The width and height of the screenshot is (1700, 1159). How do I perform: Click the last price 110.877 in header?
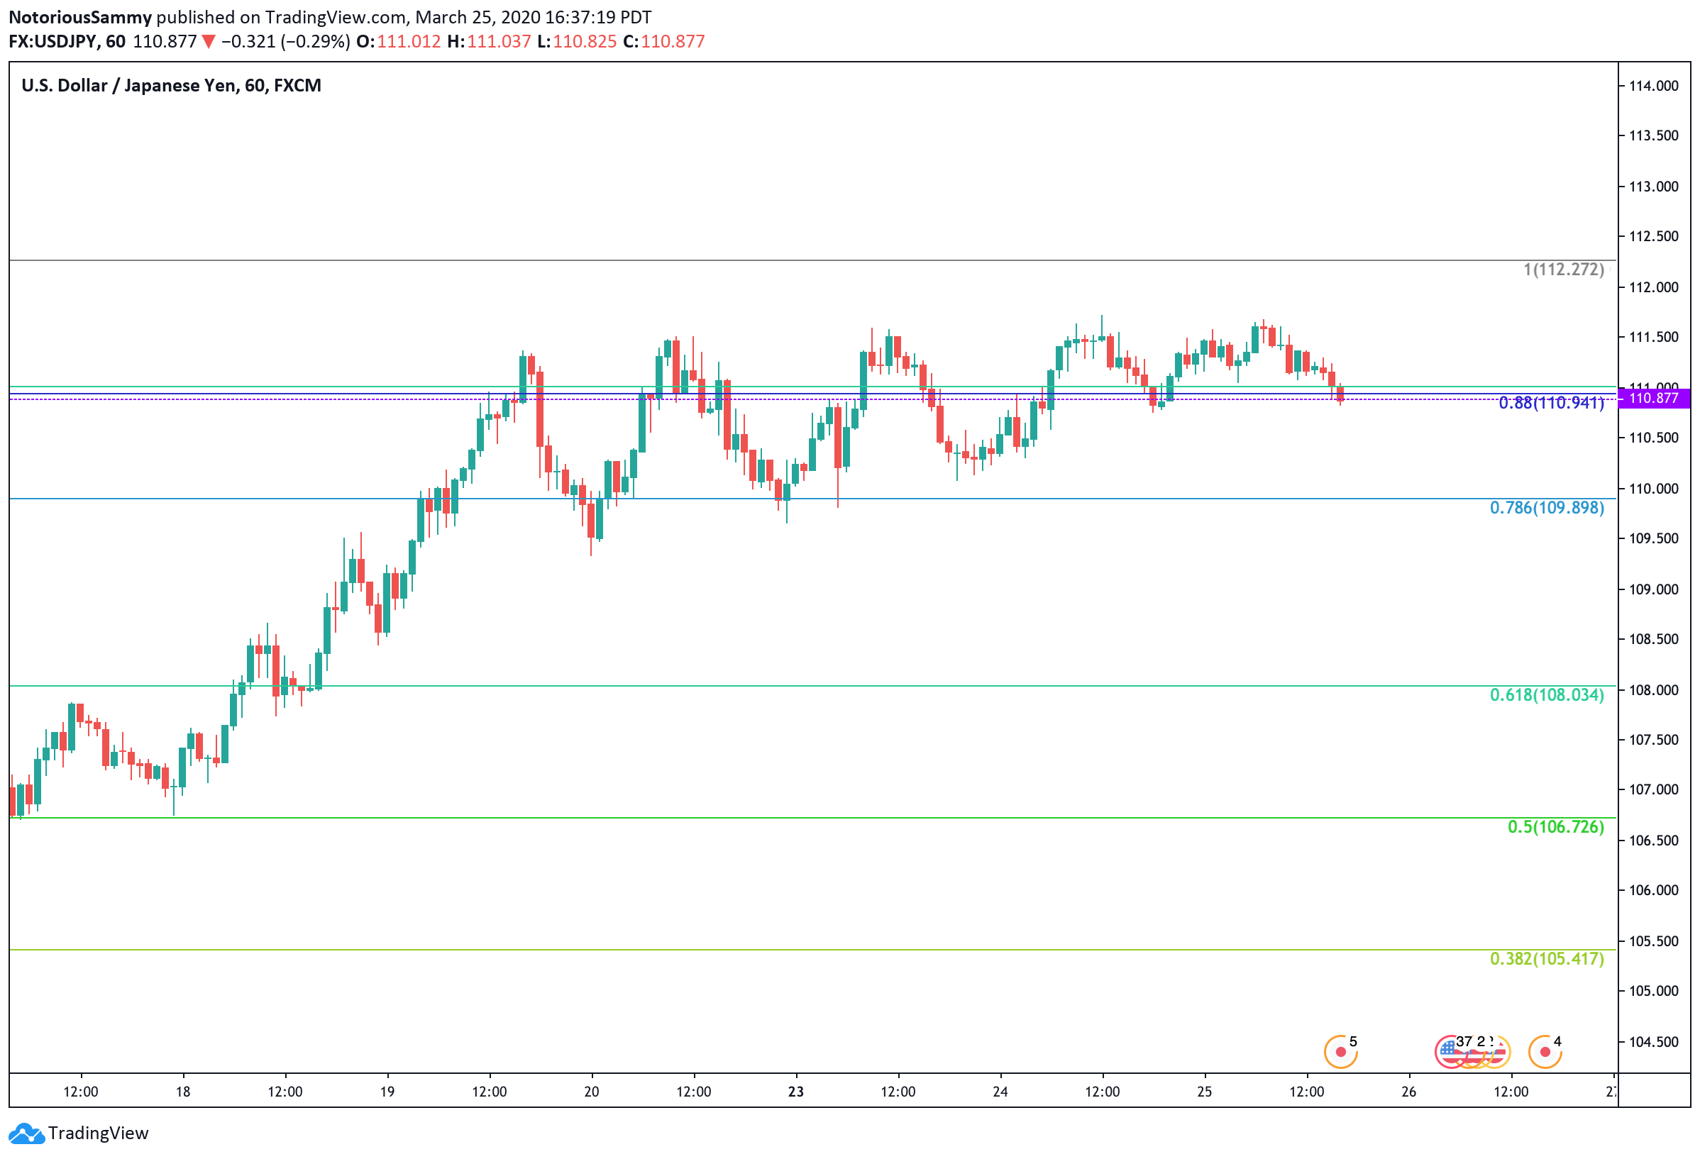(165, 42)
